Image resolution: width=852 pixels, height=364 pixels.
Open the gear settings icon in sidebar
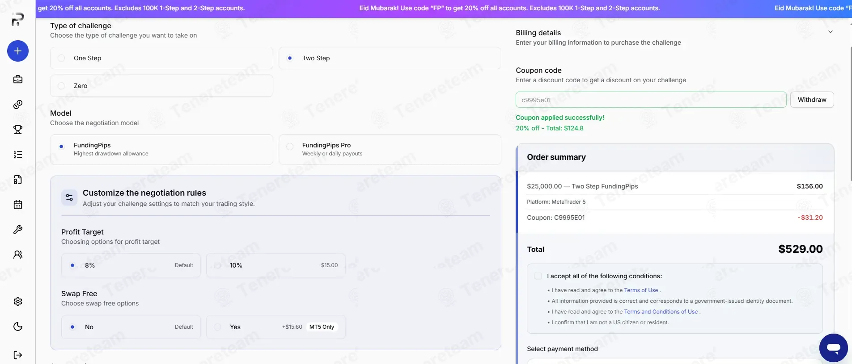[18, 301]
